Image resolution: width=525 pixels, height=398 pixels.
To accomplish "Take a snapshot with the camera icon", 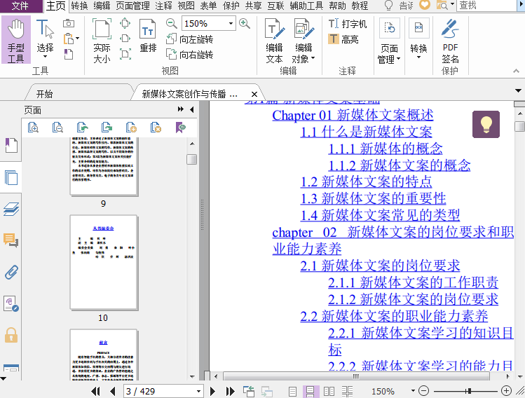I will point(69,23).
